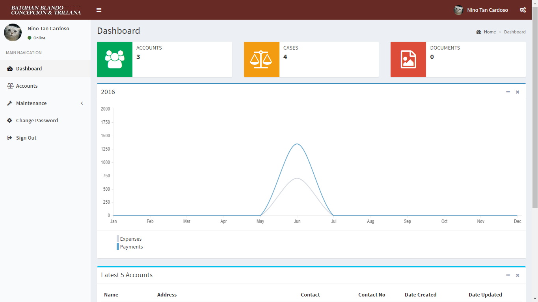Click the Contact No column header
This screenshot has height=302, width=538.
(x=372, y=295)
